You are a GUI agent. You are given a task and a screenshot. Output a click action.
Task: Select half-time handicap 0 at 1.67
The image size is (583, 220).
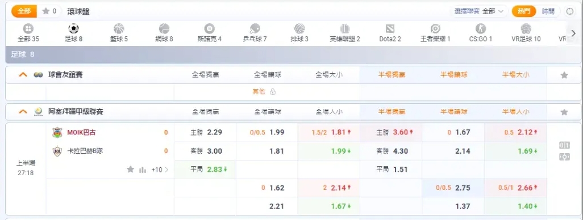tap(453, 133)
